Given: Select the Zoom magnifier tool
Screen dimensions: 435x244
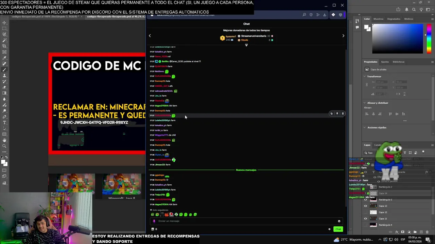Looking at the screenshot, I should 4,146.
